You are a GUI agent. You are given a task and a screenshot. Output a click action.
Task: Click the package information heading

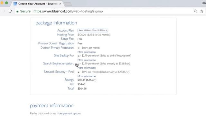coord(56,23)
